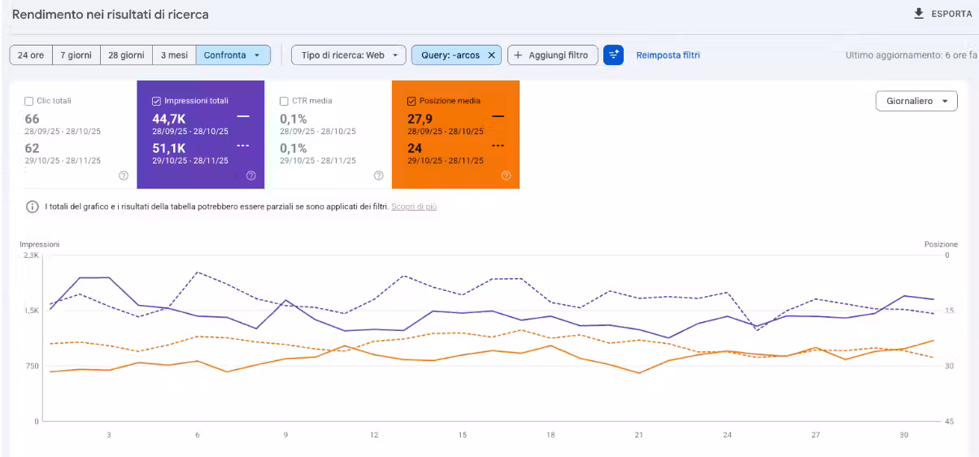Click the Esporta download icon
Image resolution: width=979 pixels, height=457 pixels.
pyautogui.click(x=919, y=14)
